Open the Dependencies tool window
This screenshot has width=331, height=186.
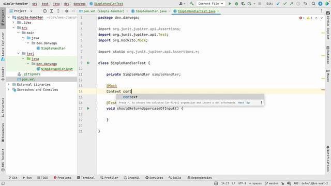(x=200, y=178)
